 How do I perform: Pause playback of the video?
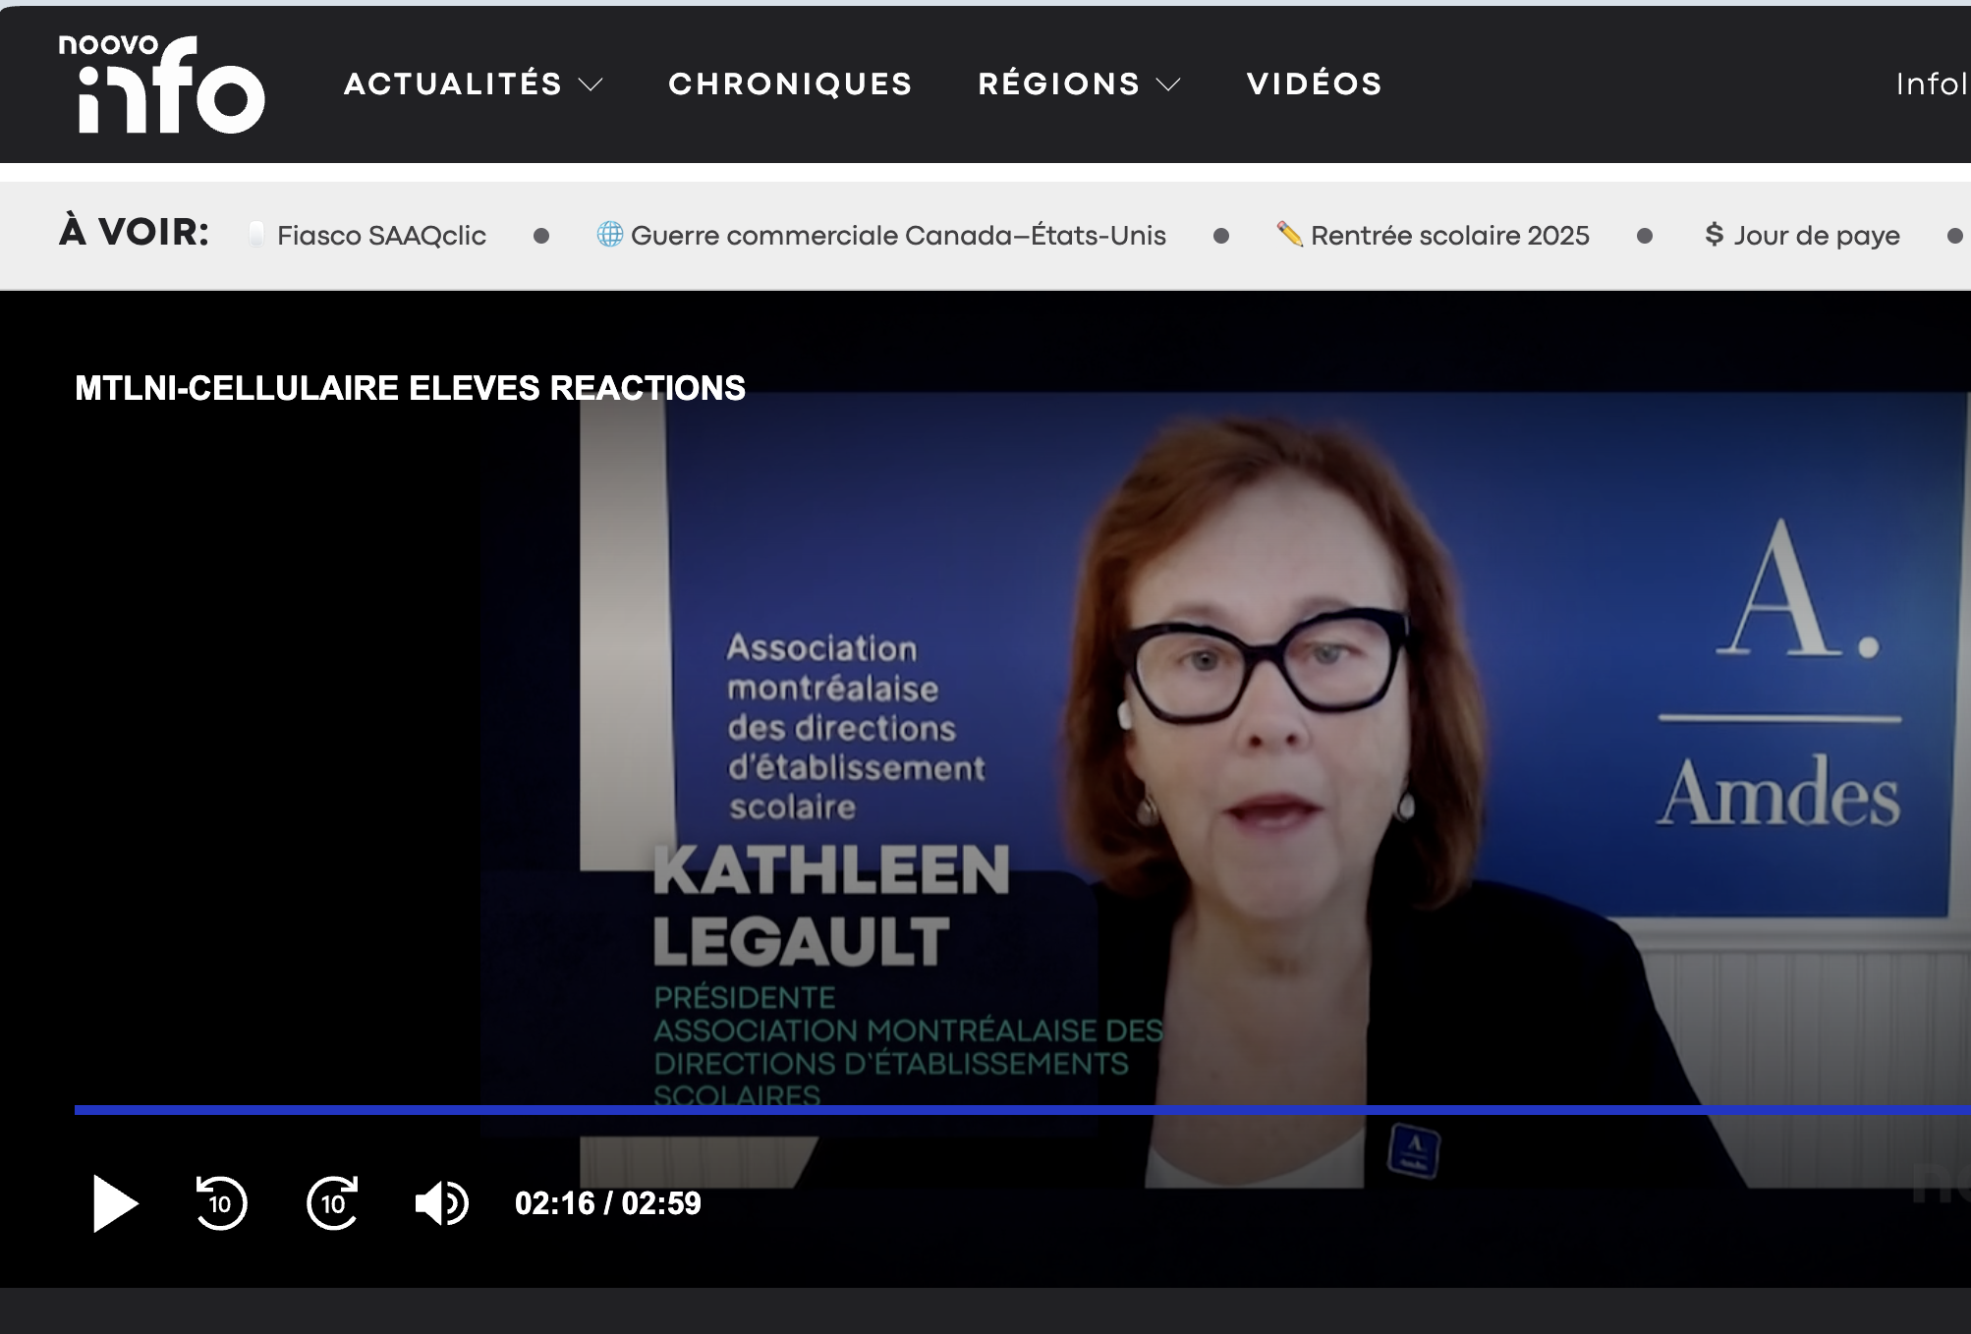point(115,1204)
